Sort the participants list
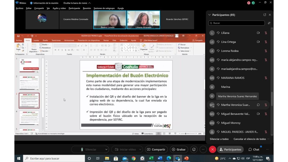This screenshot has width=288, height=162. coord(269,23)
